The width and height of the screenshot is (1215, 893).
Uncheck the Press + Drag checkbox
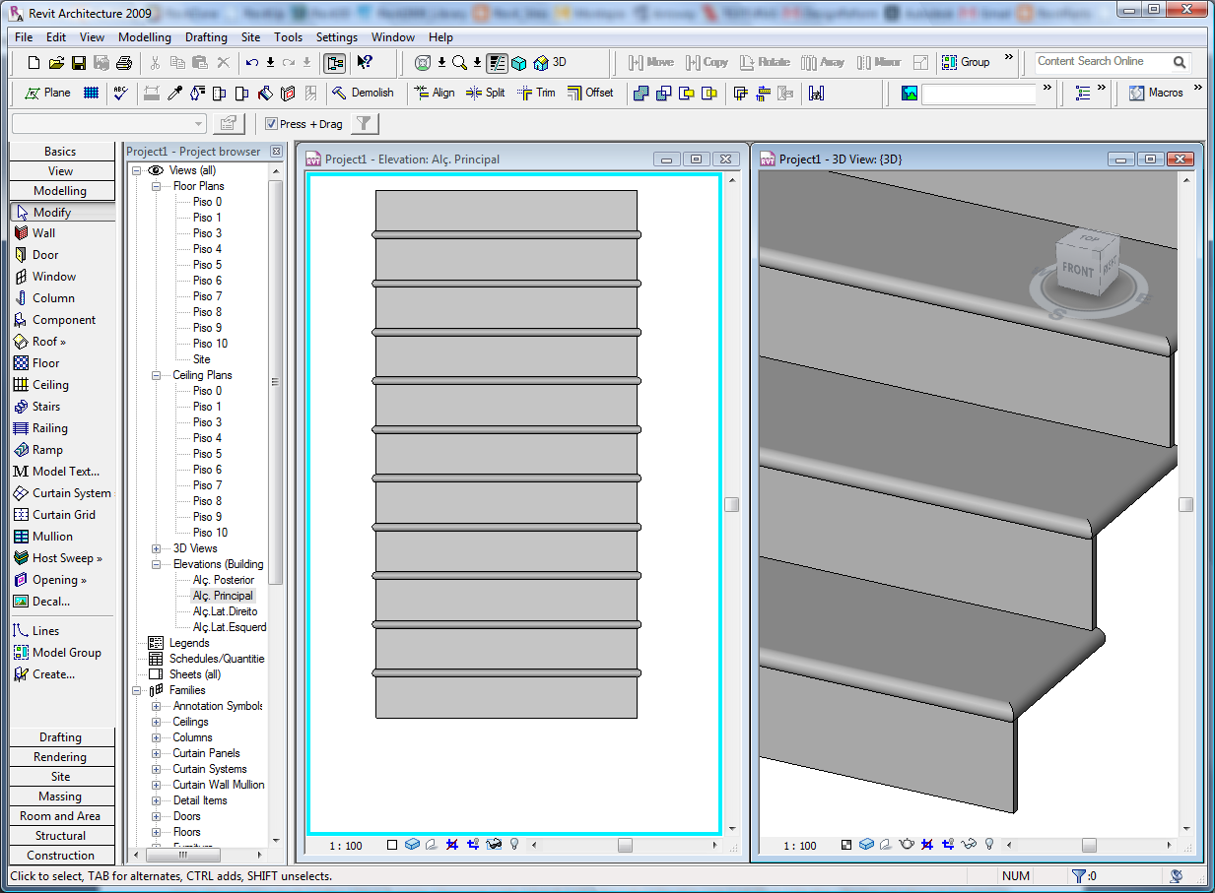point(272,124)
